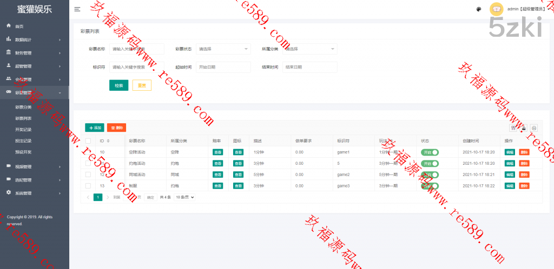Open the 预设开奖 submenu item
Image resolution: width=554 pixels, height=269 pixels.
point(23,152)
